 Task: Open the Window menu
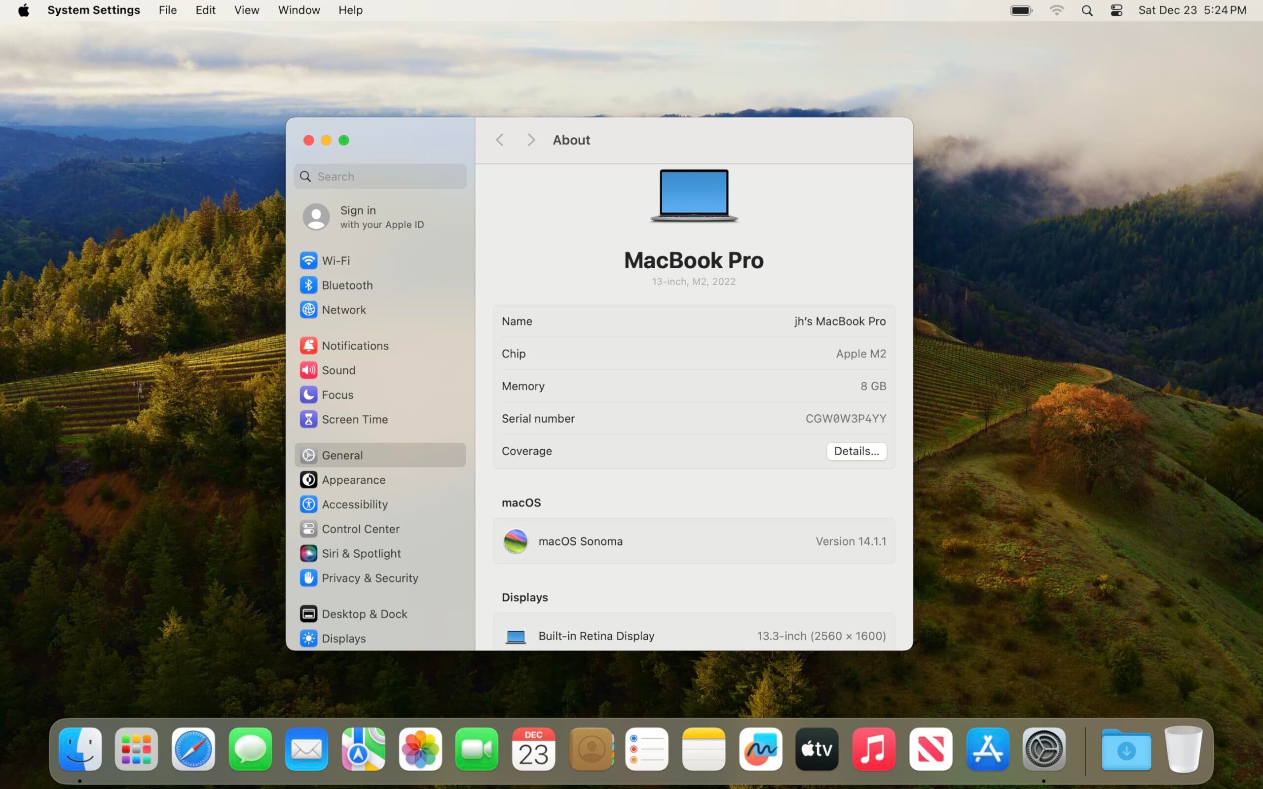298,10
